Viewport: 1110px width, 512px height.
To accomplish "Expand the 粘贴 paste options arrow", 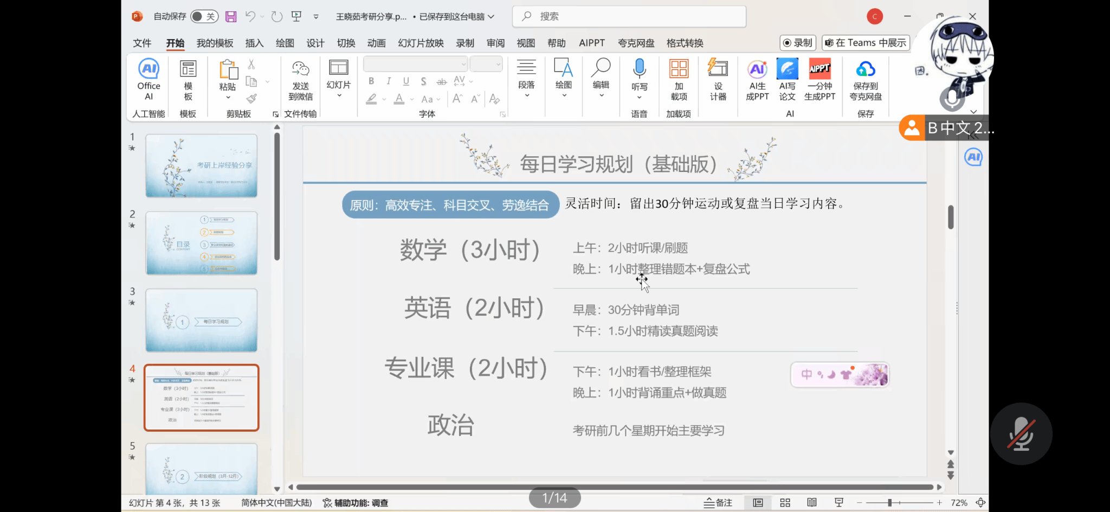I will pos(228,98).
